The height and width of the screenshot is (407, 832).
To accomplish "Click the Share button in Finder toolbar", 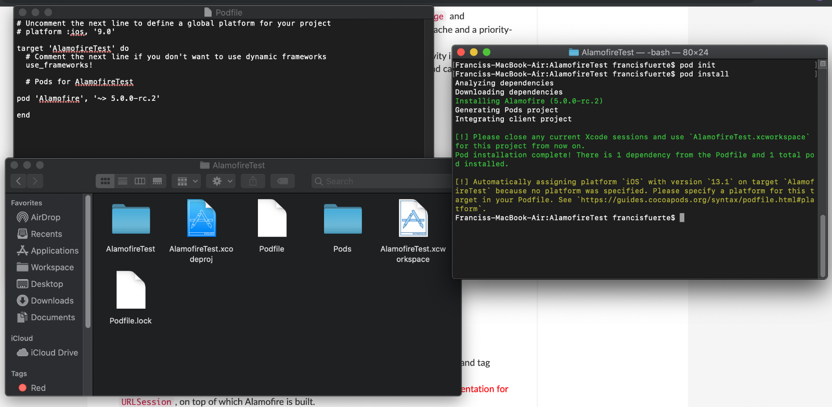I will point(253,181).
